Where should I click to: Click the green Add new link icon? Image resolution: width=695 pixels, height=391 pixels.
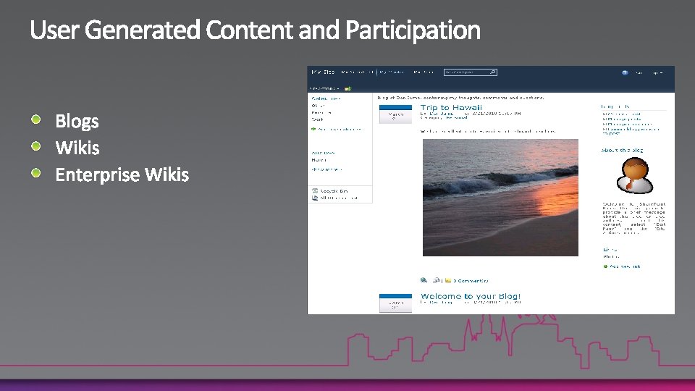click(x=605, y=266)
